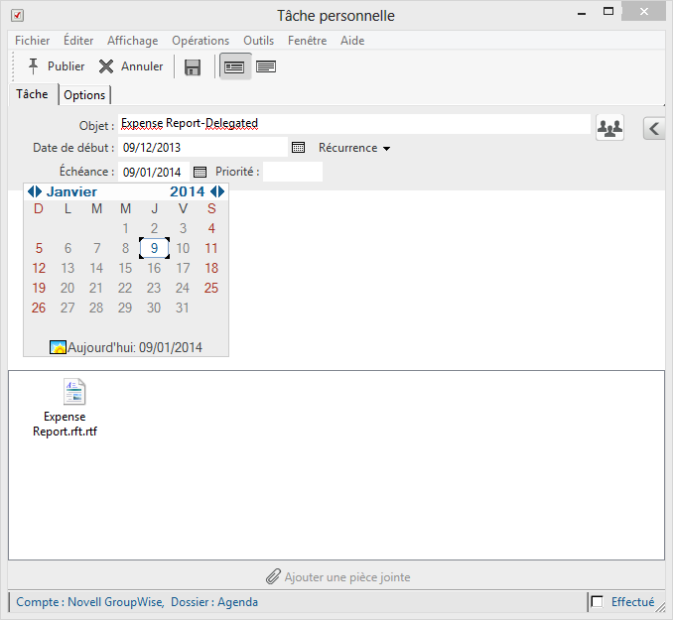
Task: Open the address book people icon
Action: click(609, 127)
